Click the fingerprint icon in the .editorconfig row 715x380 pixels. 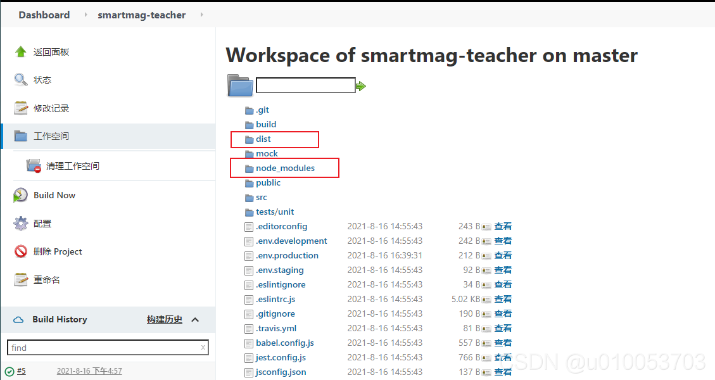click(486, 227)
